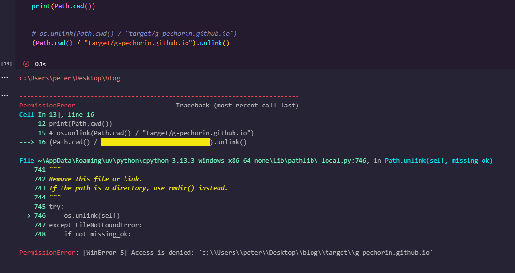This screenshot has width=515, height=273.
Task: Open the c:\Users\peter\Desktop\blog path link
Action: pyautogui.click(x=70, y=78)
